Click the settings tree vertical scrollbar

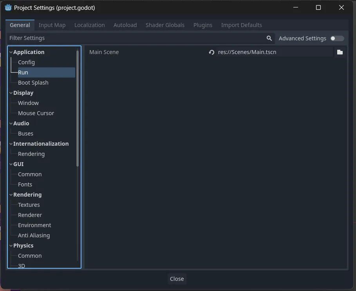(x=78, y=108)
